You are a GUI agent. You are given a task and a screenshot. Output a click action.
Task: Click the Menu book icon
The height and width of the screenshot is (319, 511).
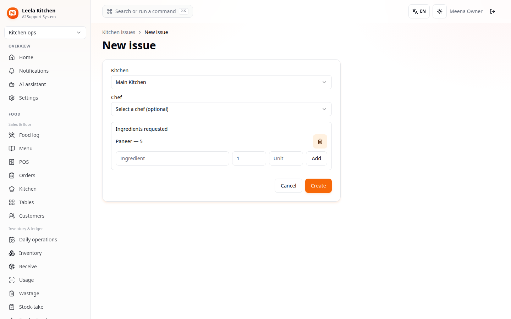[12, 149]
